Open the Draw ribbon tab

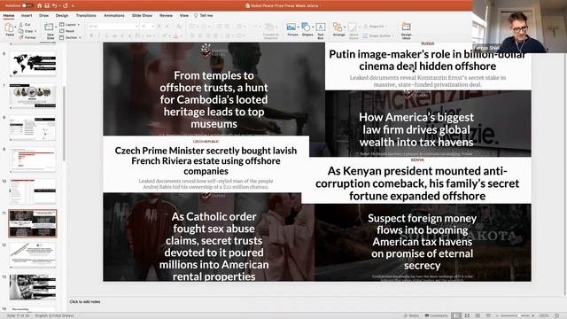click(43, 16)
